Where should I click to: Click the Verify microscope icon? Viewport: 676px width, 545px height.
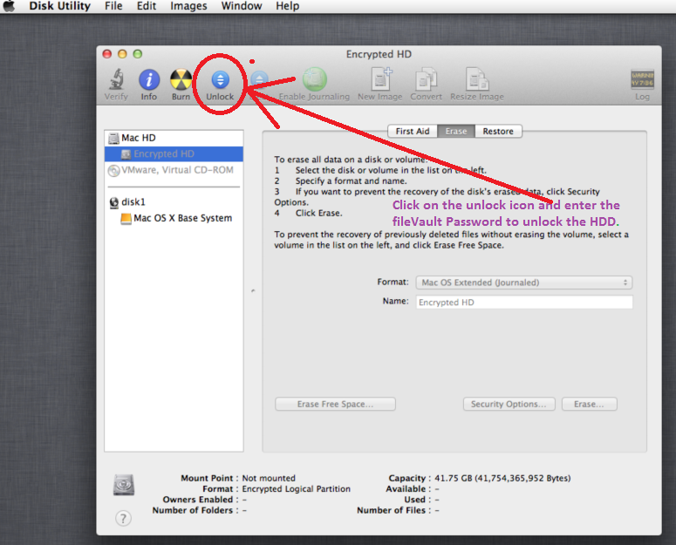coord(116,79)
